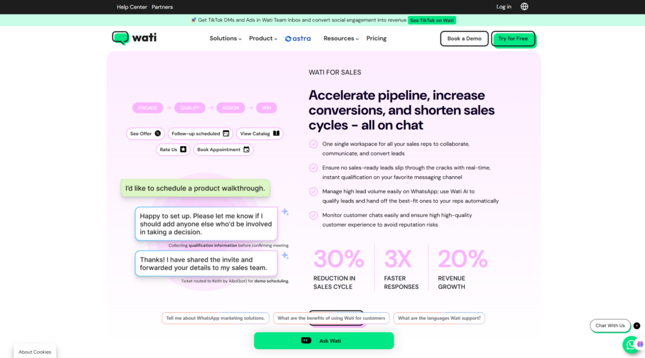The width and height of the screenshot is (645, 358).
Task: Click See TikTok on Wati banner link
Action: click(x=432, y=20)
